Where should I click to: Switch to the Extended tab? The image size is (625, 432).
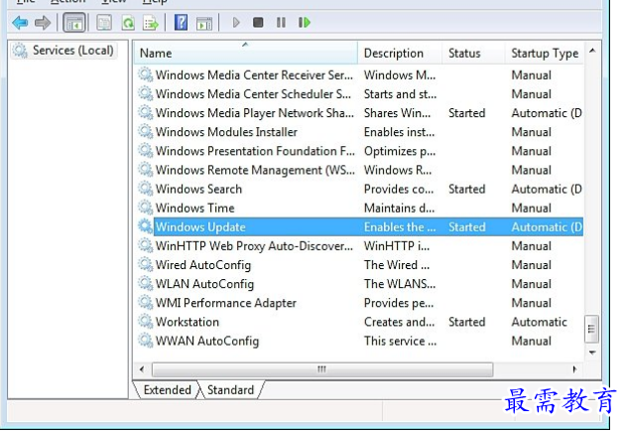tap(167, 389)
